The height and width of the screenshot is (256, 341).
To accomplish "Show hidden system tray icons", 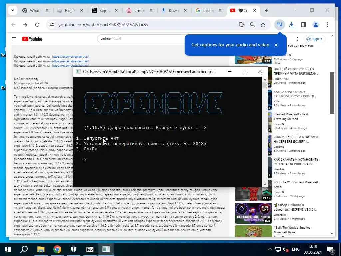I will pyautogui.click(x=270, y=249).
